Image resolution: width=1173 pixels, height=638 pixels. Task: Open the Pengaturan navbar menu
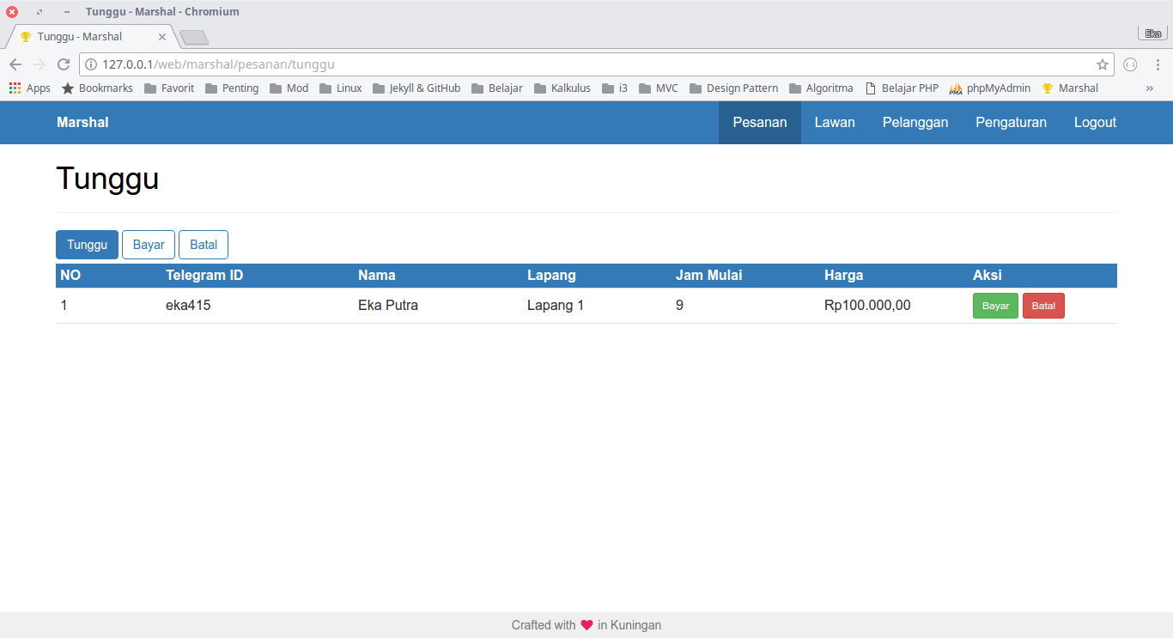pos(1011,123)
